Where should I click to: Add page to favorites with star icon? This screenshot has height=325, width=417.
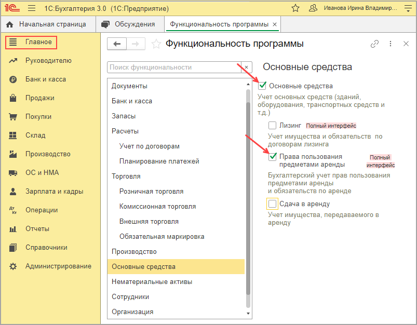coord(156,44)
